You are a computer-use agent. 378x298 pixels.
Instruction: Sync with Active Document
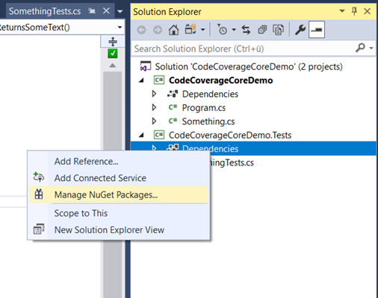pyautogui.click(x=246, y=30)
